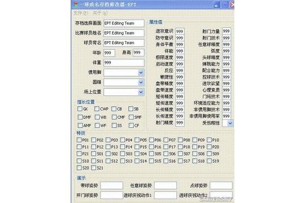
Task: Enable special skill S01
Action: coord(94,154)
